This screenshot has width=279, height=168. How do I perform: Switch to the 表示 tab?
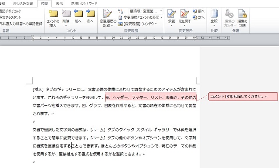point(59,3)
